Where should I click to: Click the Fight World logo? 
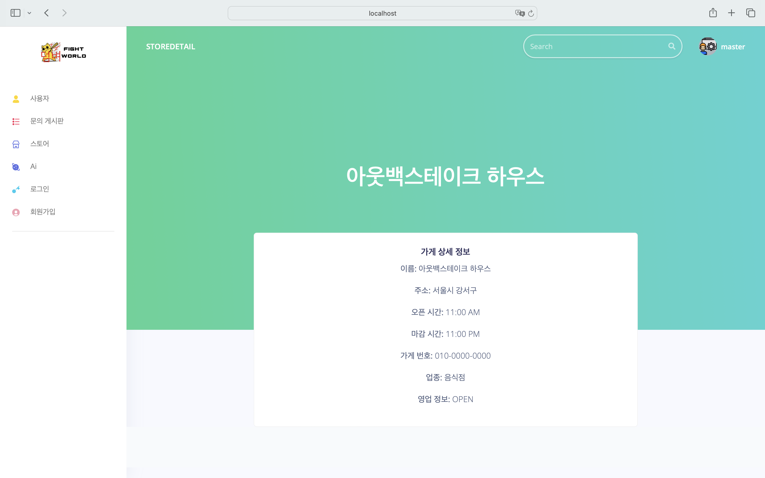point(63,52)
